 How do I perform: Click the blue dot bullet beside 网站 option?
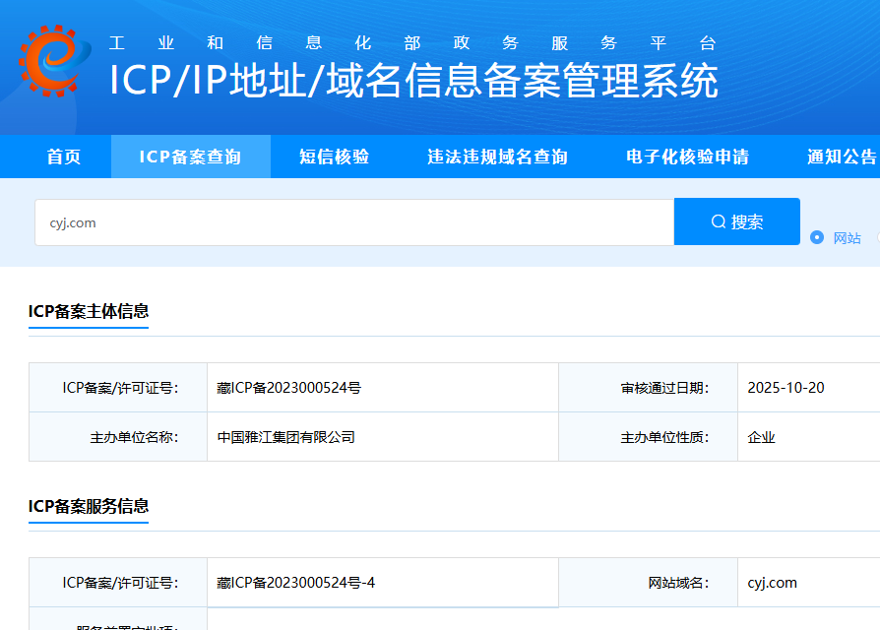tap(817, 238)
